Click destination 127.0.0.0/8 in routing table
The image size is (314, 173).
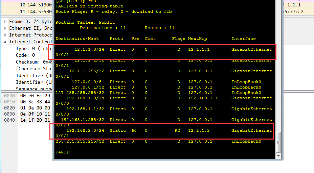point(87,82)
